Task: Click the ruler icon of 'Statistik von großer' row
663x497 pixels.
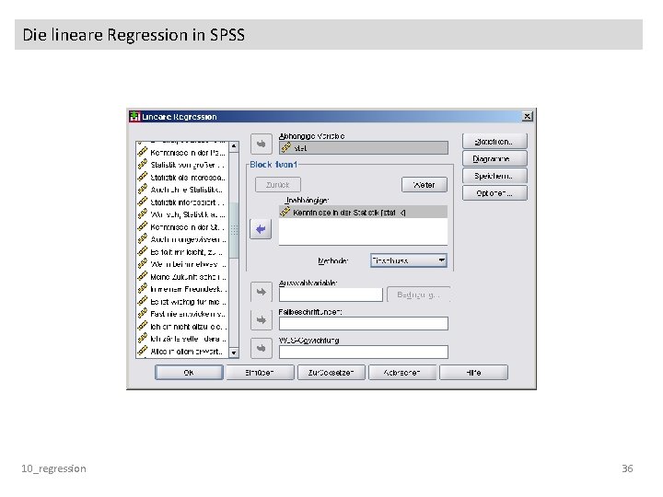Action: pyautogui.click(x=143, y=165)
